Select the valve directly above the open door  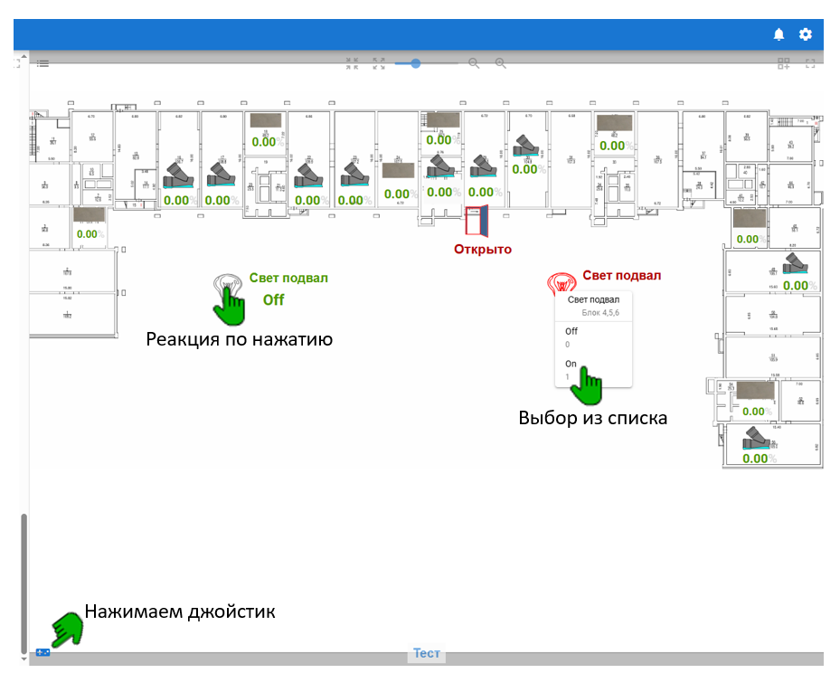pos(483,166)
